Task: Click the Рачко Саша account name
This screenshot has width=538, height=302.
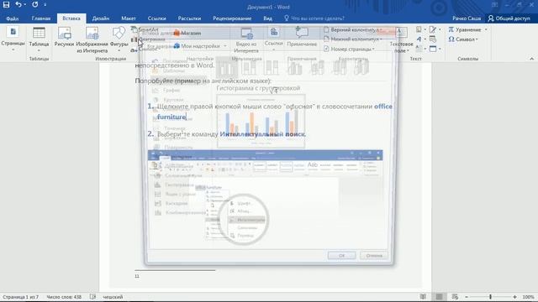Action: pyautogui.click(x=467, y=18)
